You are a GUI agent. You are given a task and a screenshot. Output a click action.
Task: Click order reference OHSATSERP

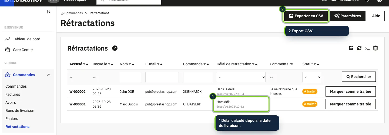(x=192, y=104)
